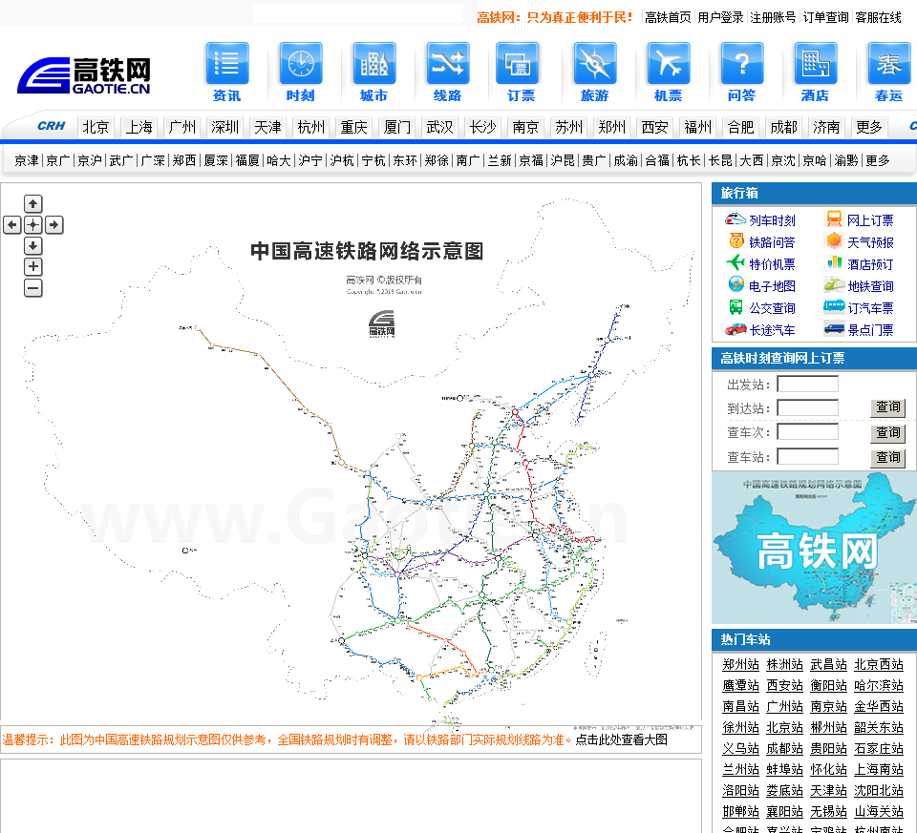Open the 京津 line link
The image size is (917, 833).
tap(27, 160)
